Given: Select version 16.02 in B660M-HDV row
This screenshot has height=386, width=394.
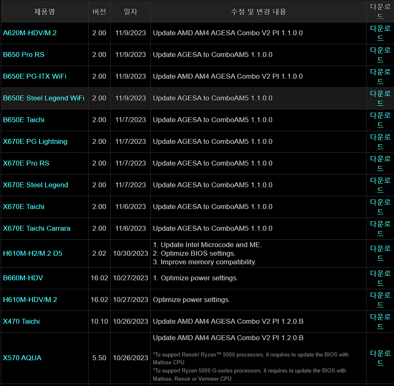Looking at the screenshot, I should pyautogui.click(x=99, y=278).
